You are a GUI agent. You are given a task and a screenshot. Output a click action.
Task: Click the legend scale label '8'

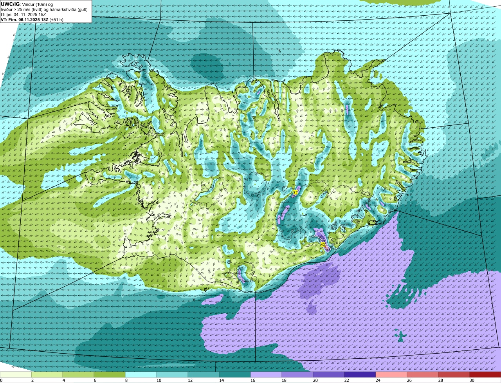(126, 380)
